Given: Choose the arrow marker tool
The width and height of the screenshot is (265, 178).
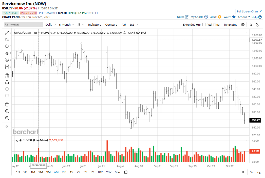Looking at the screenshot, I should 7,53.
